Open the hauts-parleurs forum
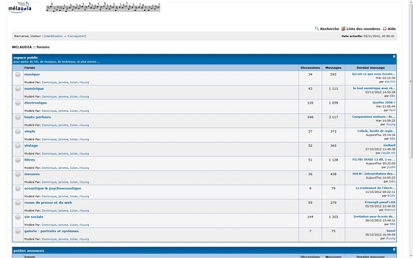The height and width of the screenshot is (258, 413). pyautogui.click(x=38, y=117)
